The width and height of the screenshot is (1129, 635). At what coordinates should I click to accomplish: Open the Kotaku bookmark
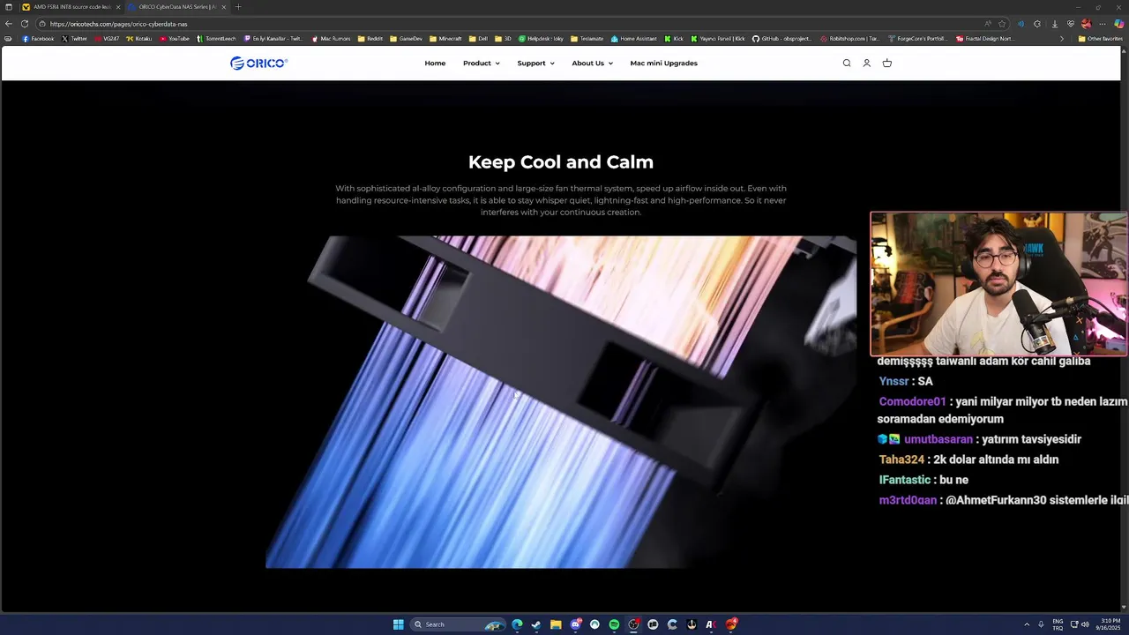click(139, 39)
